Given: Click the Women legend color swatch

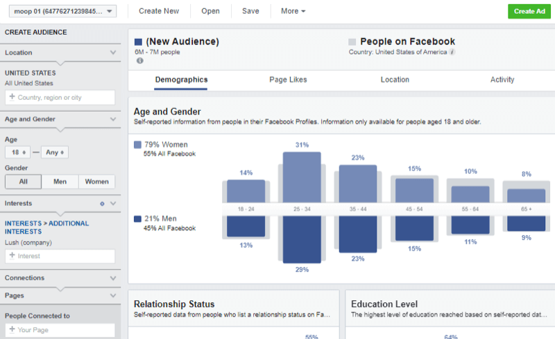Looking at the screenshot, I should [x=137, y=144].
